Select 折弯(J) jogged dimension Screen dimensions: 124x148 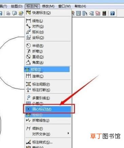pos(48,51)
